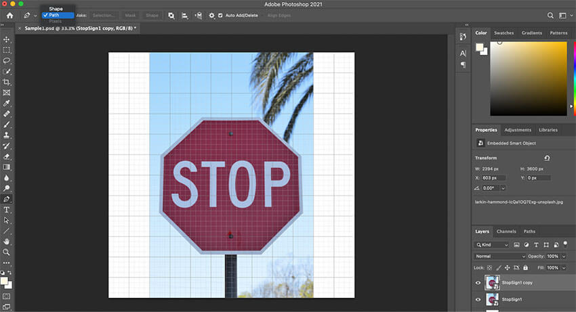Image resolution: width=576 pixels, height=312 pixels.
Task: Click foreground color swatch in Color panel
Action: click(x=479, y=47)
